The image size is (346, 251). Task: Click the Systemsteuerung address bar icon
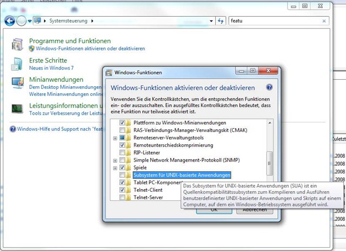coord(37,20)
